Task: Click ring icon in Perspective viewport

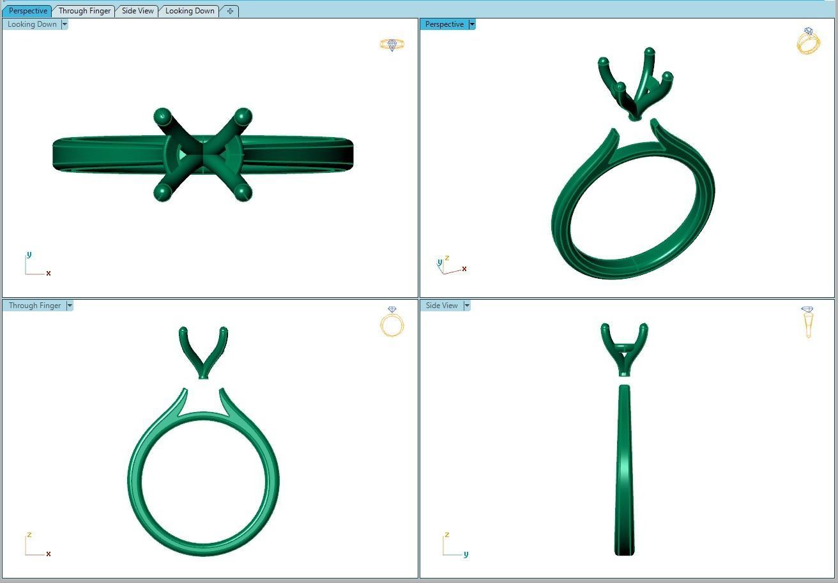Action: pos(808,41)
